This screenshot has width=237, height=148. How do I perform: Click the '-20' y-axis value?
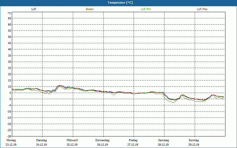tap(9, 124)
